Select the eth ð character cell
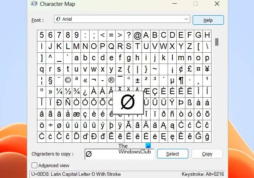Screen dimensions: 254x178 [163, 114]
